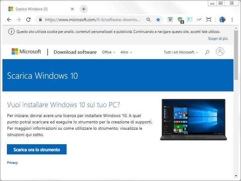241x181 pixels.
Task: Open the fullscreen capture extension icon
Action: coord(208,19)
